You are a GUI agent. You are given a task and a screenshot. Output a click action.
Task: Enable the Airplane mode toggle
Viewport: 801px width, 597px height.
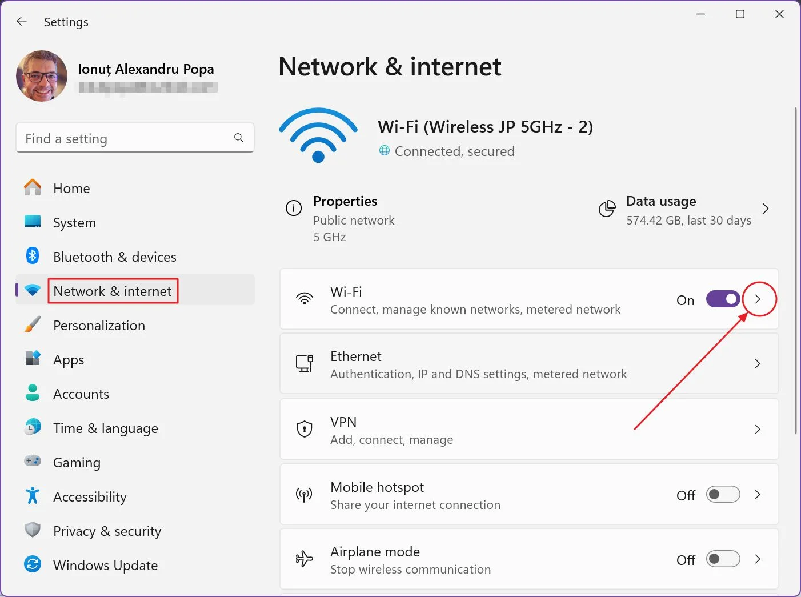tap(723, 559)
